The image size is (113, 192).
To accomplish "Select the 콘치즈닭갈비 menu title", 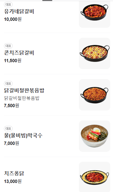I will (19, 53).
